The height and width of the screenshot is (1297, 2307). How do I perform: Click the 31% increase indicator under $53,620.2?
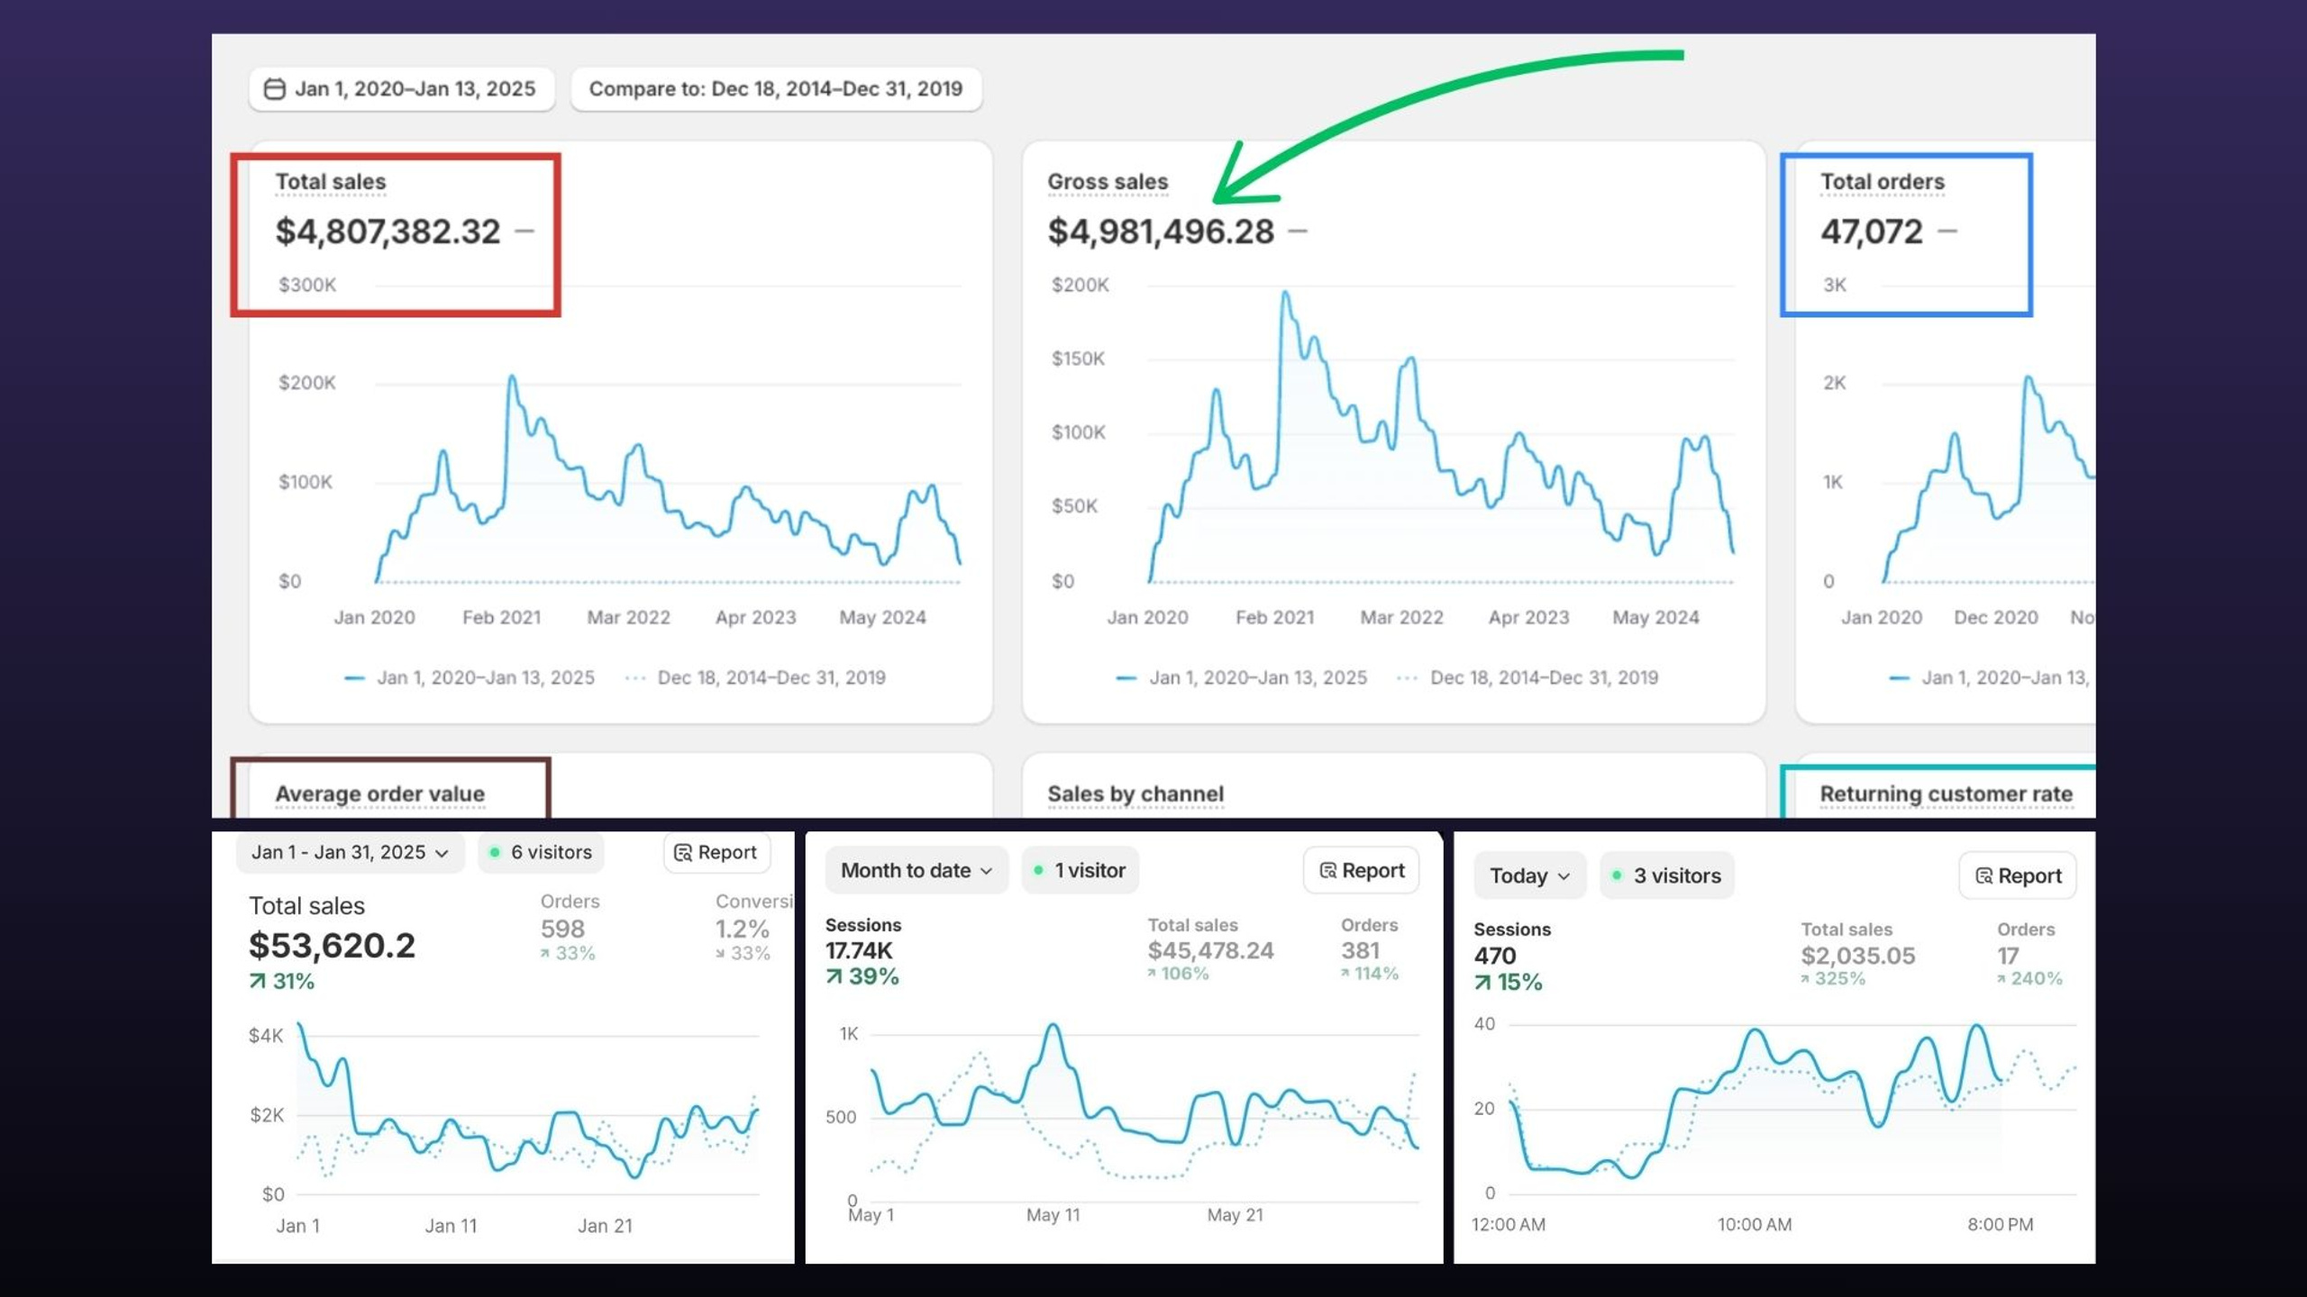pyautogui.click(x=282, y=981)
